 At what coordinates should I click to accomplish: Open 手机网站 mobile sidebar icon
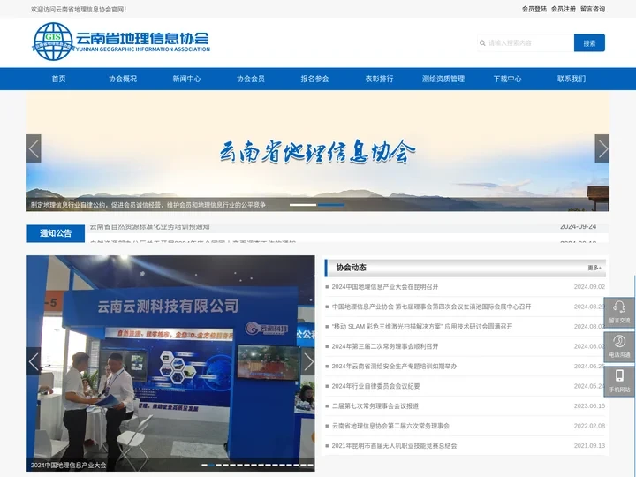[619, 382]
